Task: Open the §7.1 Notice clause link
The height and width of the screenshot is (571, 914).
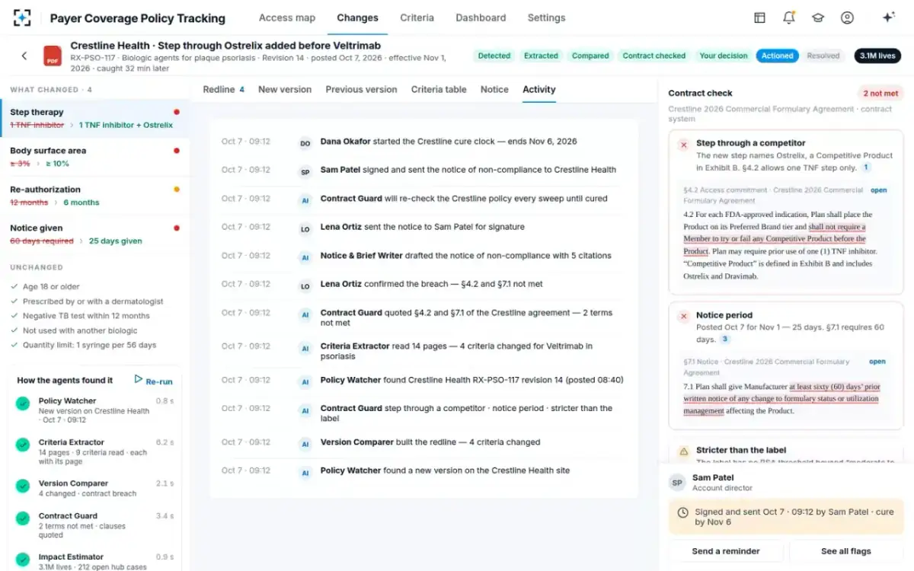Action: click(x=878, y=362)
